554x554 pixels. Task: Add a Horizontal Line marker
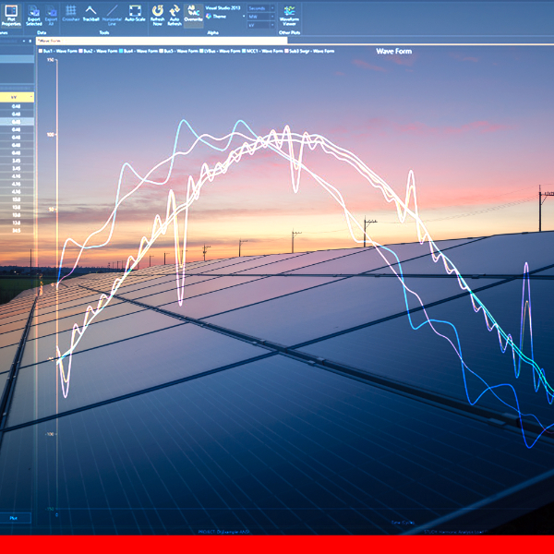tap(112, 12)
